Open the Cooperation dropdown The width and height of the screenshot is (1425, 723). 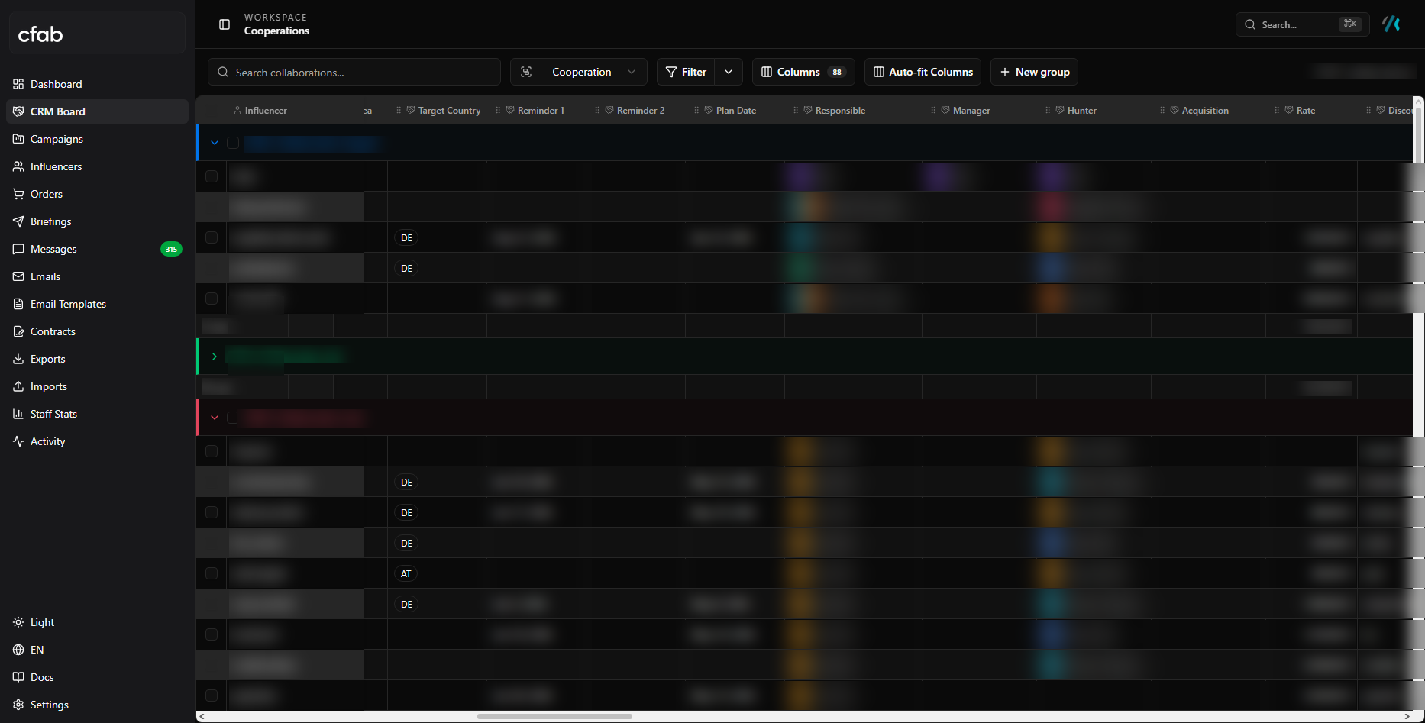[x=579, y=72]
